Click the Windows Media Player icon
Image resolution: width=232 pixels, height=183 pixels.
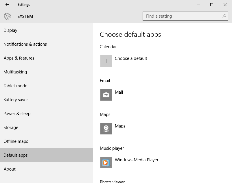106,162
